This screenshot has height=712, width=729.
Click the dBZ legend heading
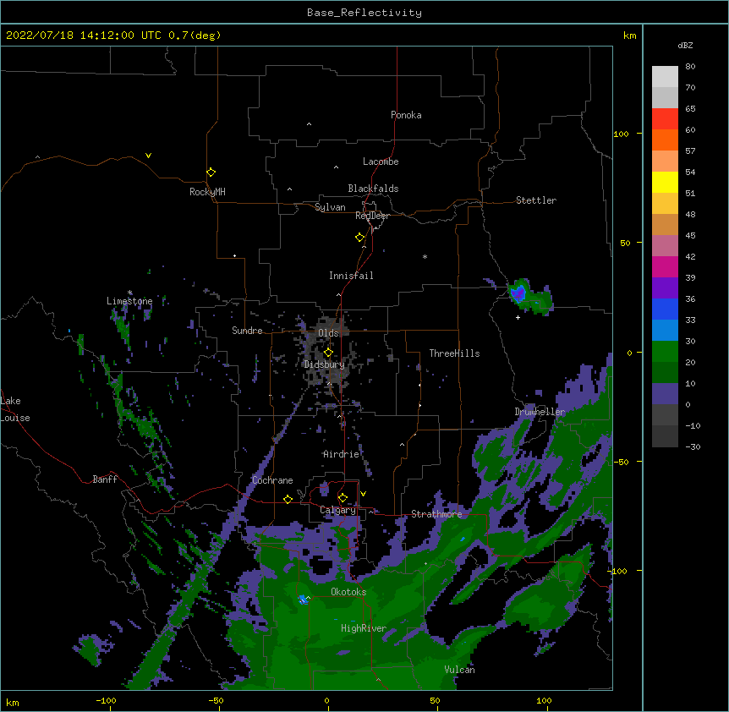(x=685, y=45)
